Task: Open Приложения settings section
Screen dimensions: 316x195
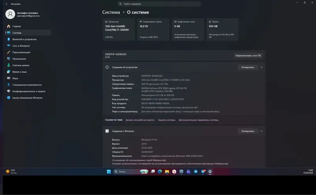Action: [28, 59]
